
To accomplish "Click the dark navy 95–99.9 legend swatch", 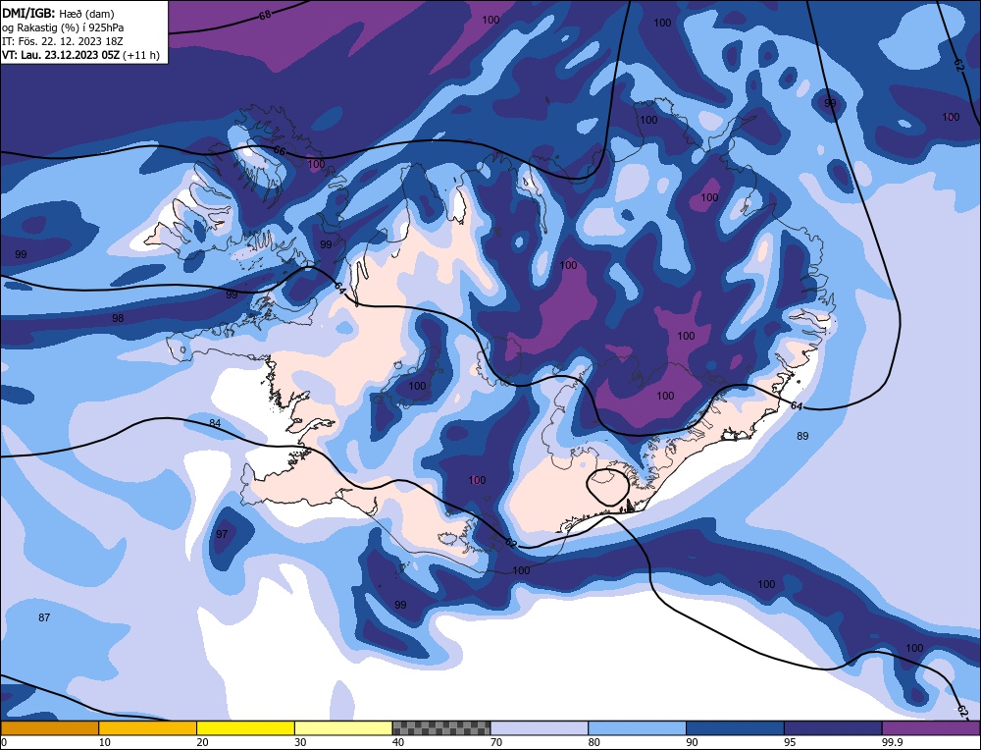I will (x=833, y=728).
